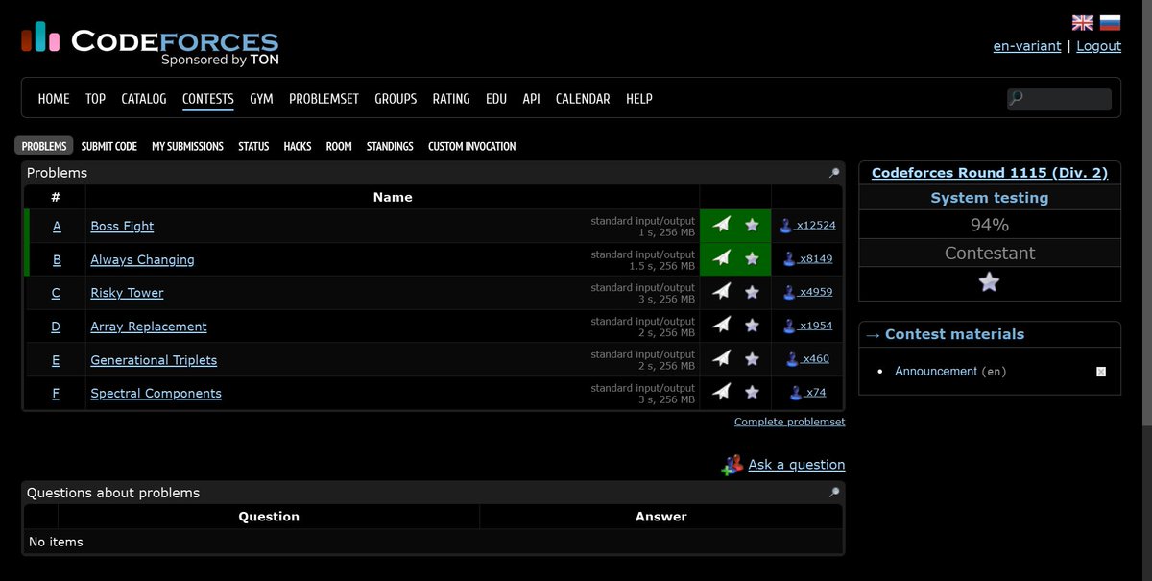
Task: Click the small x icon beside Announcement
Action: pos(1101,372)
